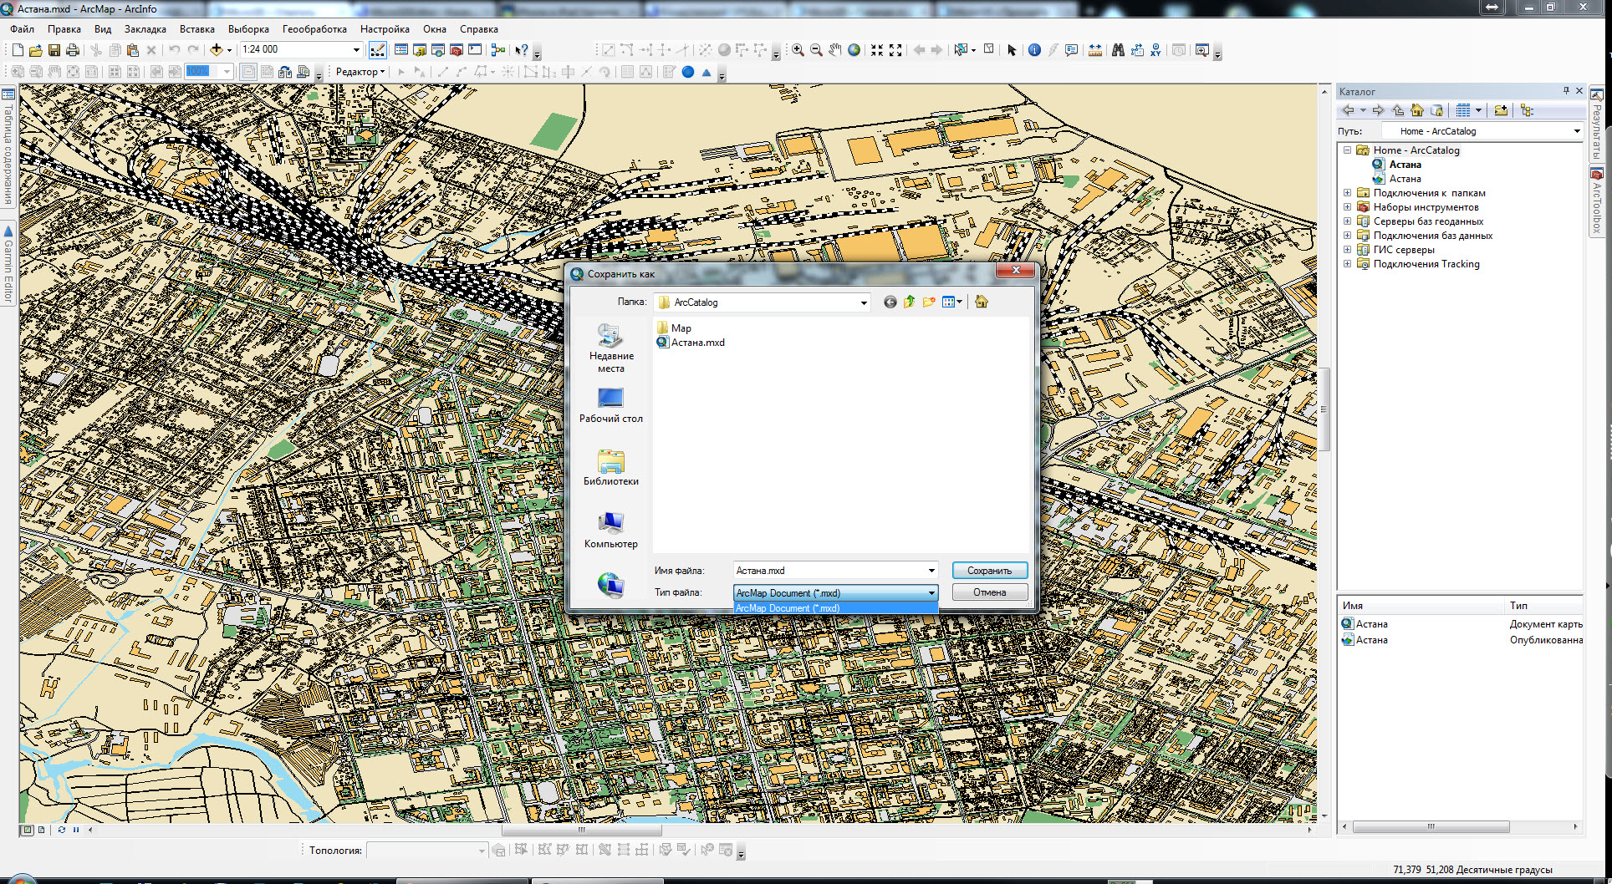Click the Home button in the Catalog toolbar

pos(1416,110)
